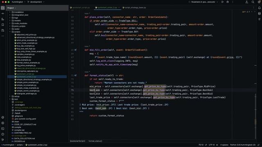Screen dimensions: 262x147
Task: Open the editor tabs options three-dots icon
Action: (253, 7)
